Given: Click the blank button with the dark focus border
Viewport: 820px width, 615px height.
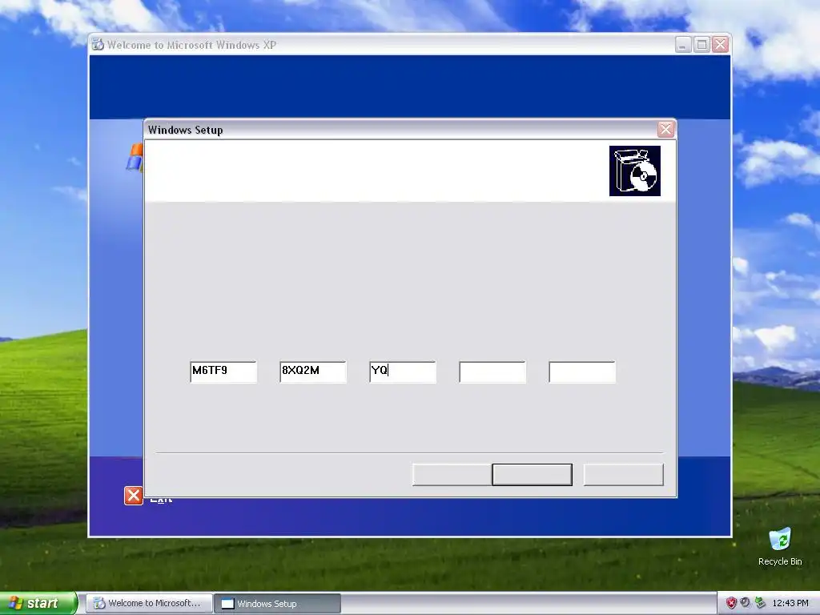Looking at the screenshot, I should tap(532, 474).
